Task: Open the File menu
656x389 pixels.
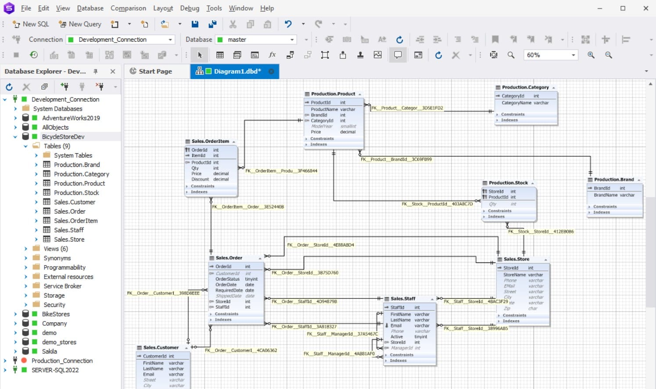Action: click(26, 8)
